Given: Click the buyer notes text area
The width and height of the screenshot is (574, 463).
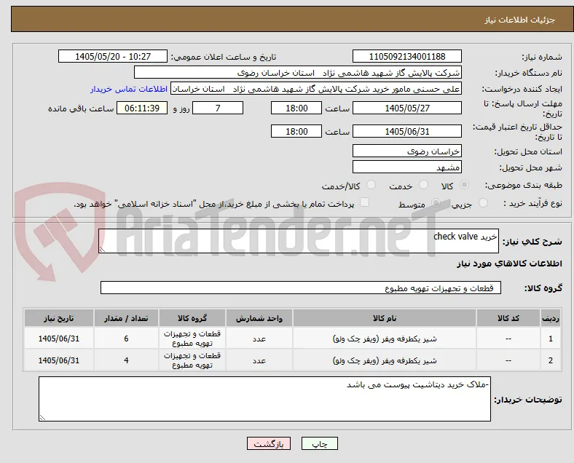Looking at the screenshot, I should (x=264, y=399).
